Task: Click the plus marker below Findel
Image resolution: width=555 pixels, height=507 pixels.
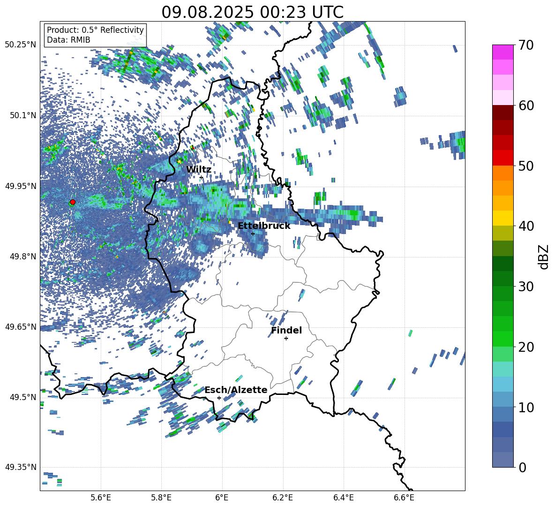Action: pos(286,339)
